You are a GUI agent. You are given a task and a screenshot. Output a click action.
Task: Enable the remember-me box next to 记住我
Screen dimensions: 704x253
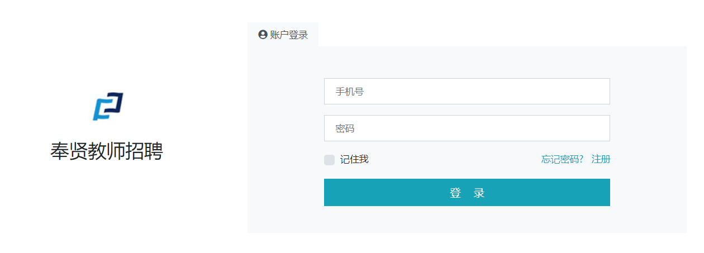coord(329,160)
